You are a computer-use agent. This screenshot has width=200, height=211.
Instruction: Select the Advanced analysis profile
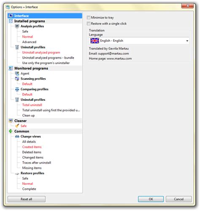point(29,42)
